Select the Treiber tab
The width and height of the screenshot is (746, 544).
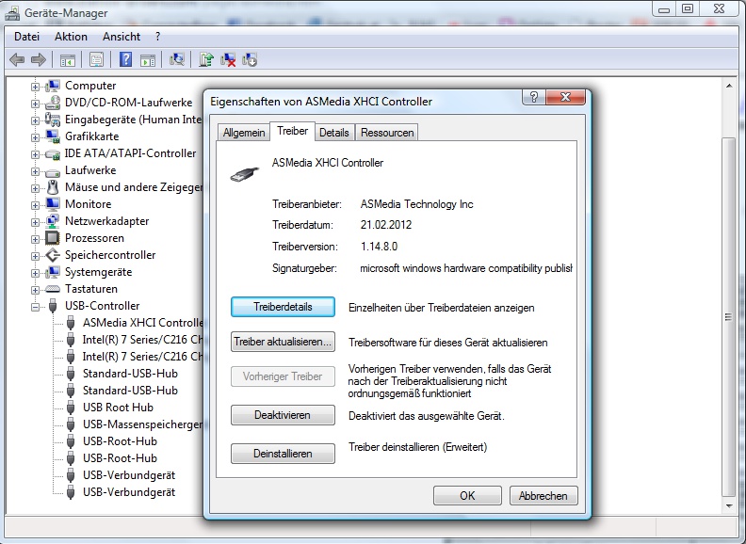point(292,131)
